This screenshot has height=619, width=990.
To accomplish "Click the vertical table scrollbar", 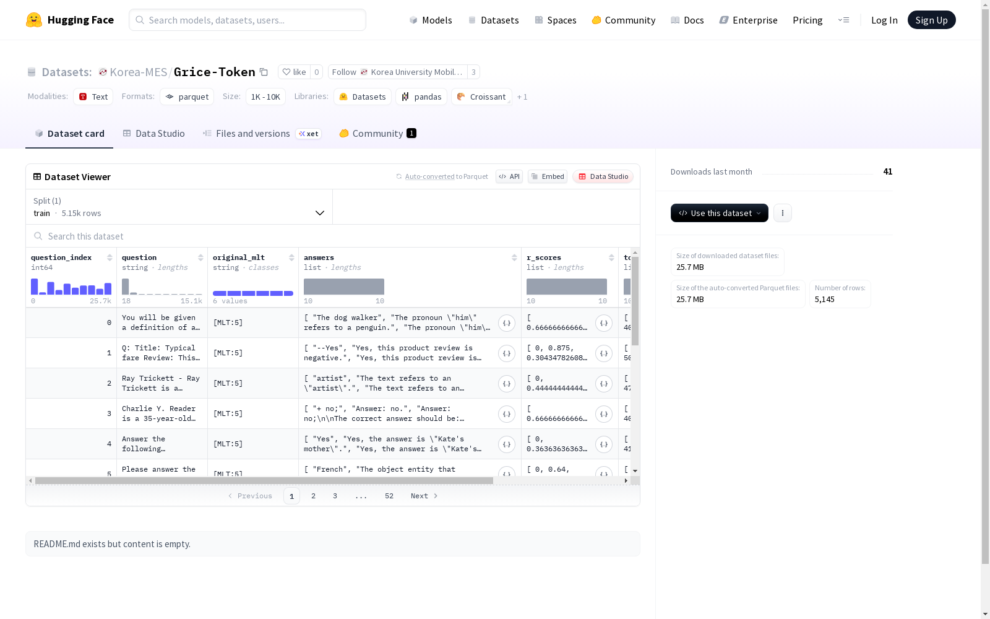I will tap(635, 301).
